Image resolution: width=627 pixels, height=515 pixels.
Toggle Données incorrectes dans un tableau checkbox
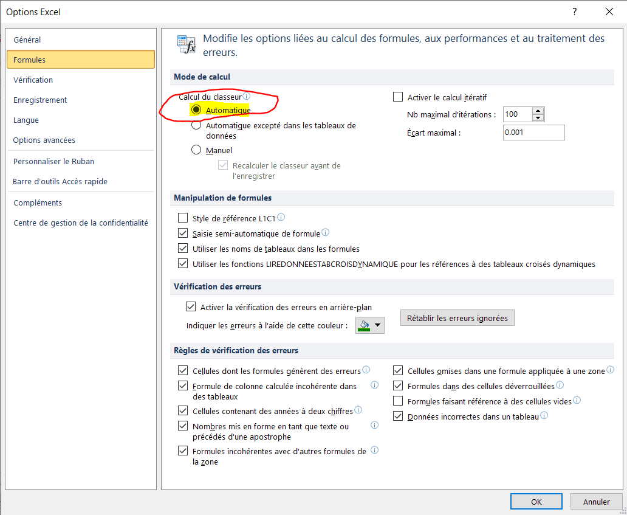[x=398, y=416]
